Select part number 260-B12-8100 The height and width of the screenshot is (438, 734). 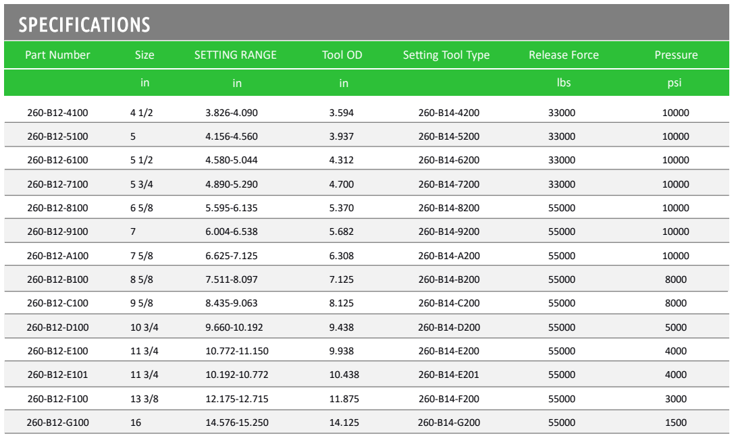point(57,208)
